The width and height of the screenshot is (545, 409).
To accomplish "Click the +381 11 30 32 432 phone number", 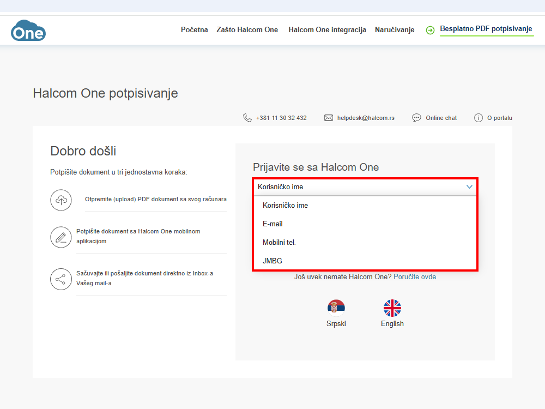I will click(281, 118).
